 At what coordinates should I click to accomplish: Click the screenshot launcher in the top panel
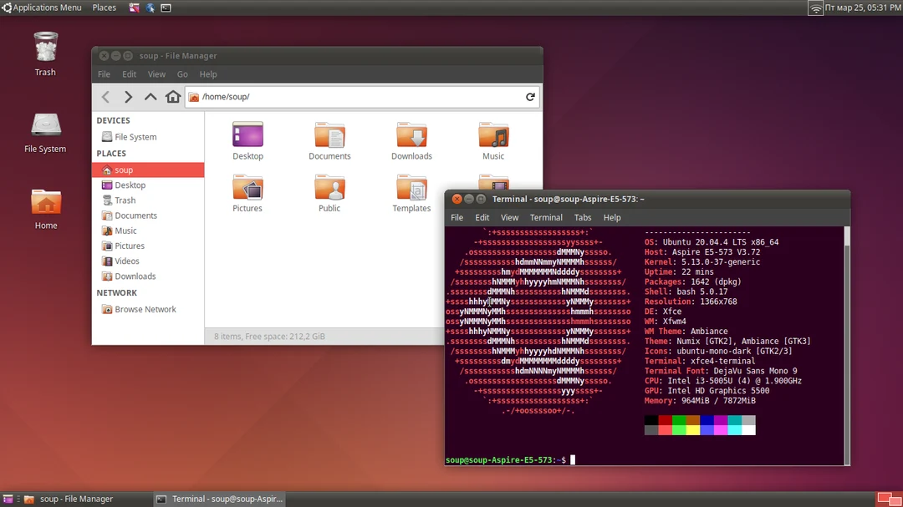coord(133,8)
